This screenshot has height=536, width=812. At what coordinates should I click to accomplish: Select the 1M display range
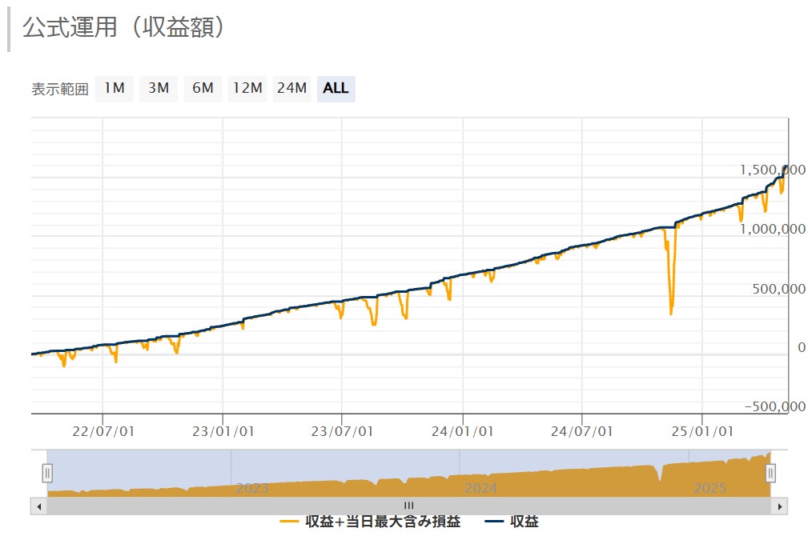click(x=114, y=89)
